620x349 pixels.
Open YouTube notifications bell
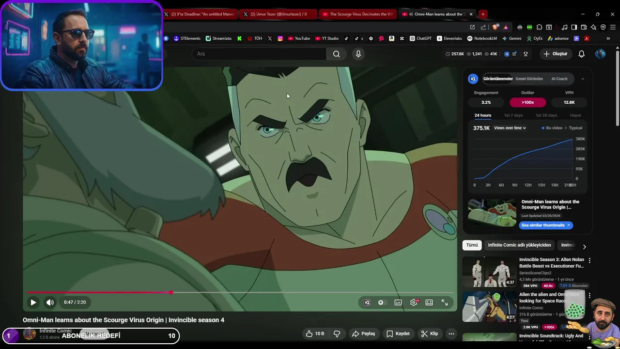581,54
